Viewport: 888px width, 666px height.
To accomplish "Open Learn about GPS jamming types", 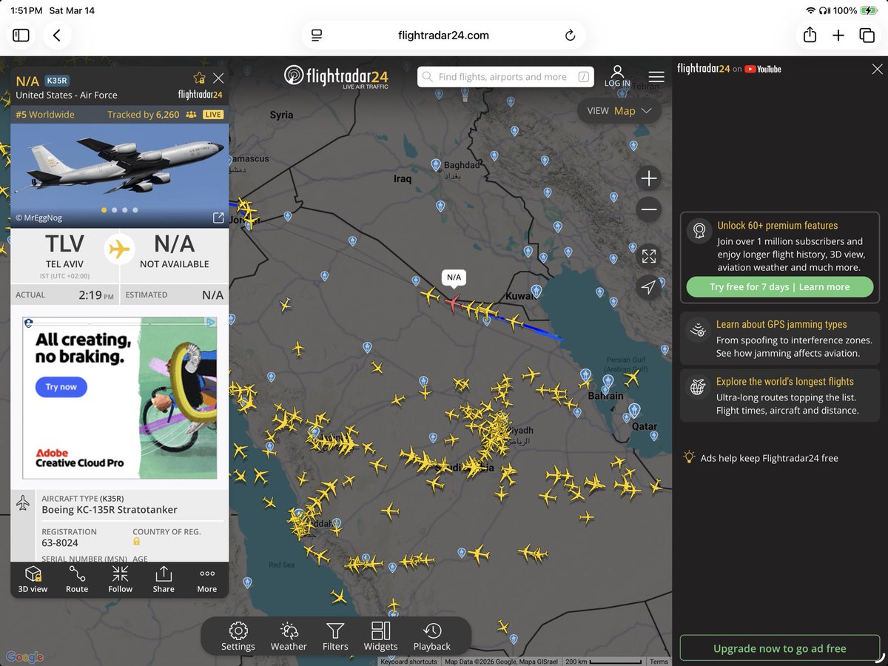I will [780, 338].
